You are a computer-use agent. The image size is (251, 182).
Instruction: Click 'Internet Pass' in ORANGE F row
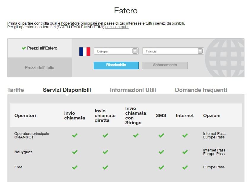click(x=214, y=133)
